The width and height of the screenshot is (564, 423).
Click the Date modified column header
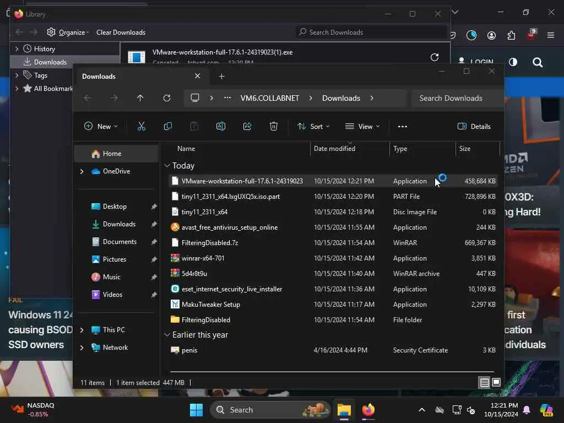pyautogui.click(x=334, y=149)
